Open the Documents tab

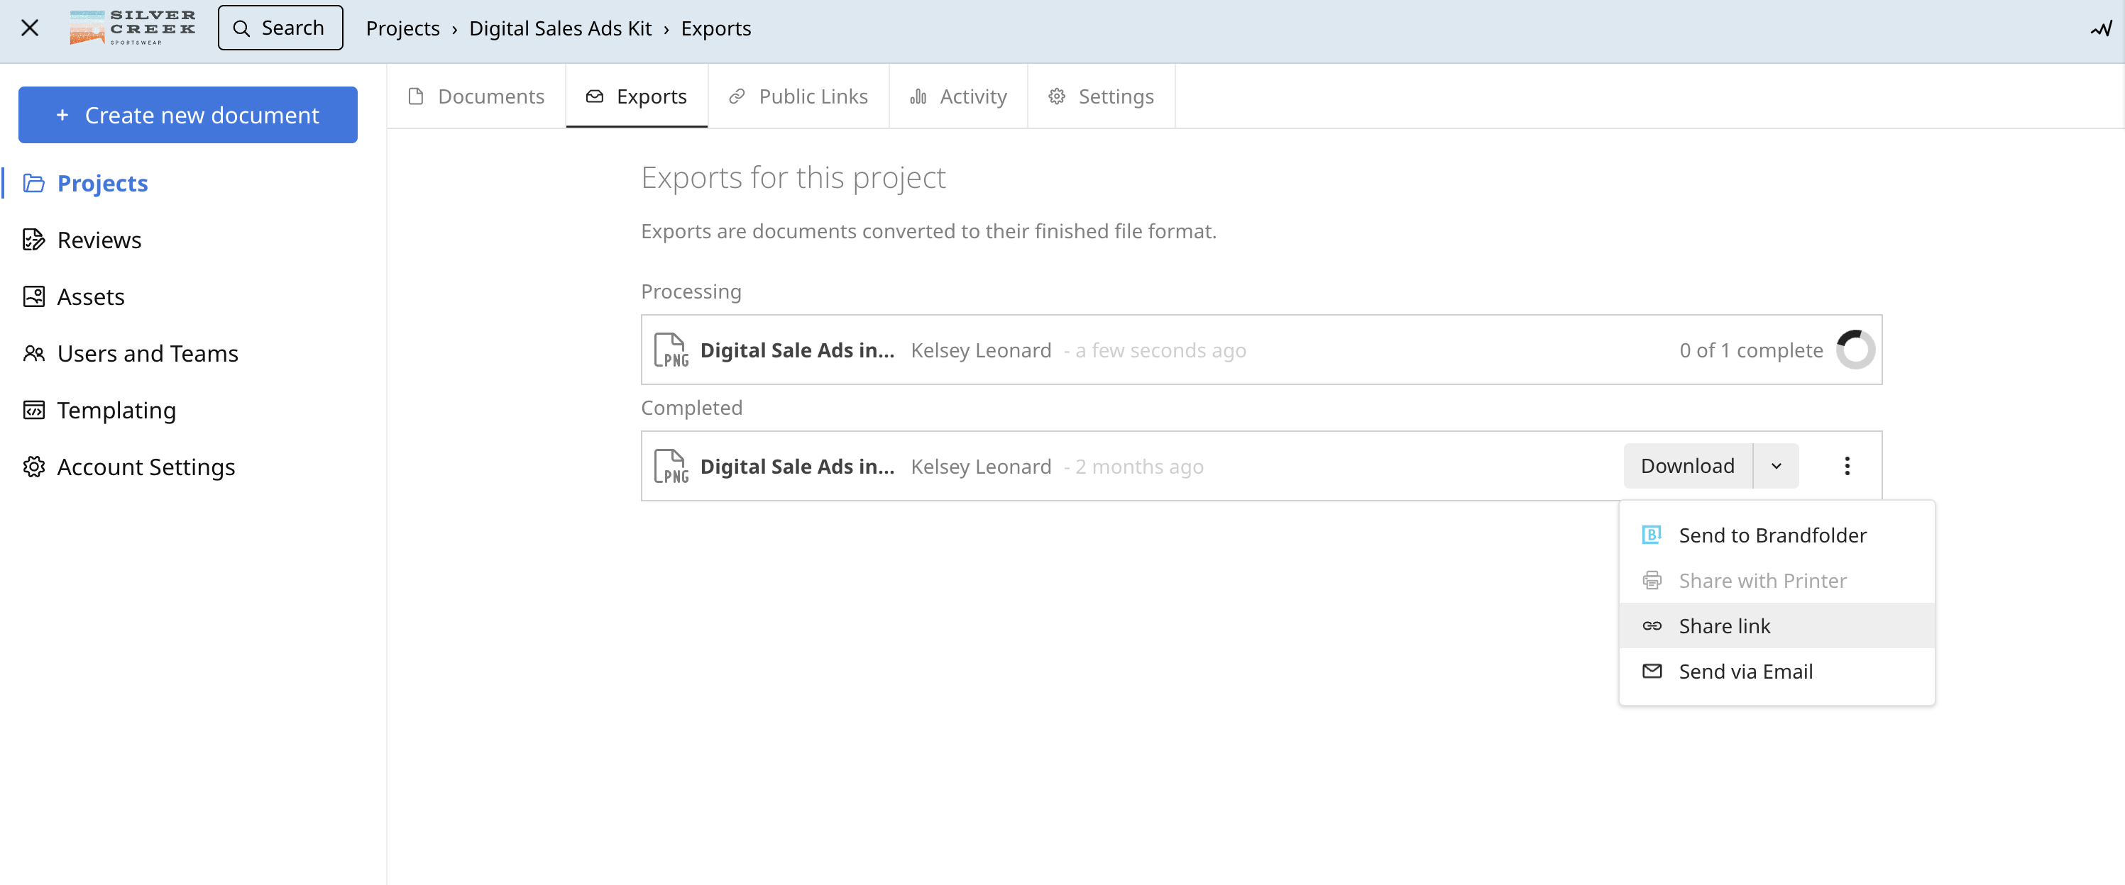click(477, 96)
